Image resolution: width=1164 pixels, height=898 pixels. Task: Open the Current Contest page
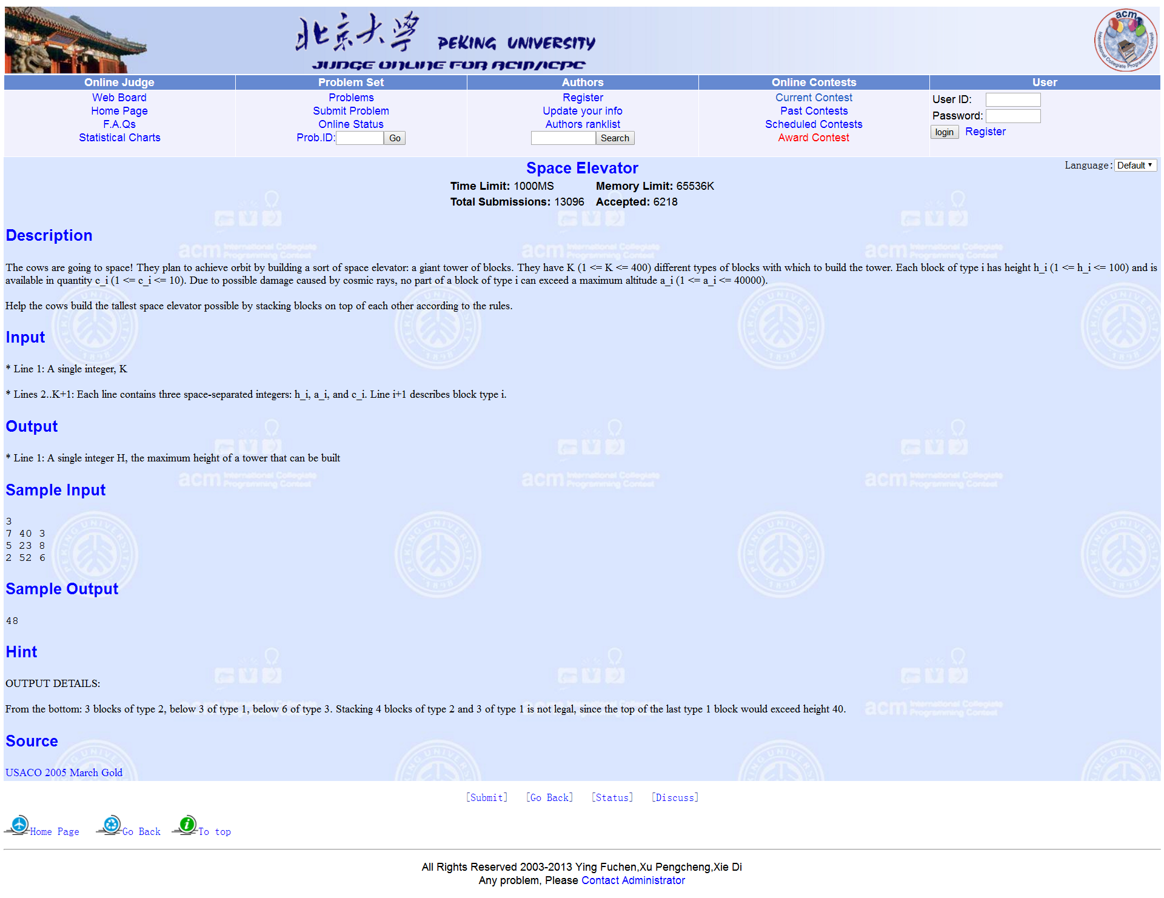(x=814, y=98)
